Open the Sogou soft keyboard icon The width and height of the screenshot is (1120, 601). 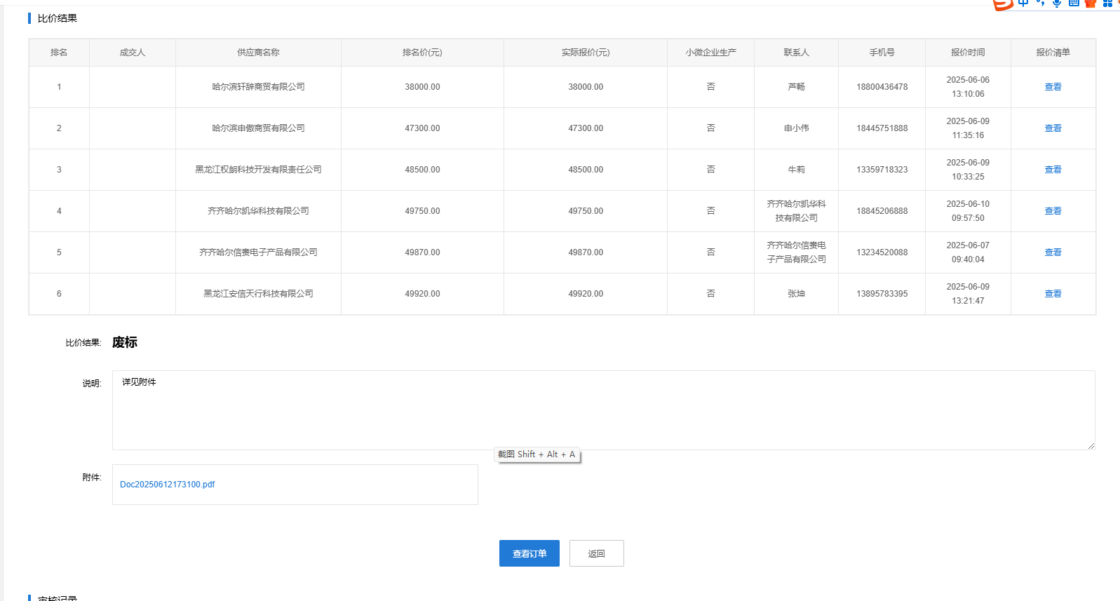(1074, 3)
